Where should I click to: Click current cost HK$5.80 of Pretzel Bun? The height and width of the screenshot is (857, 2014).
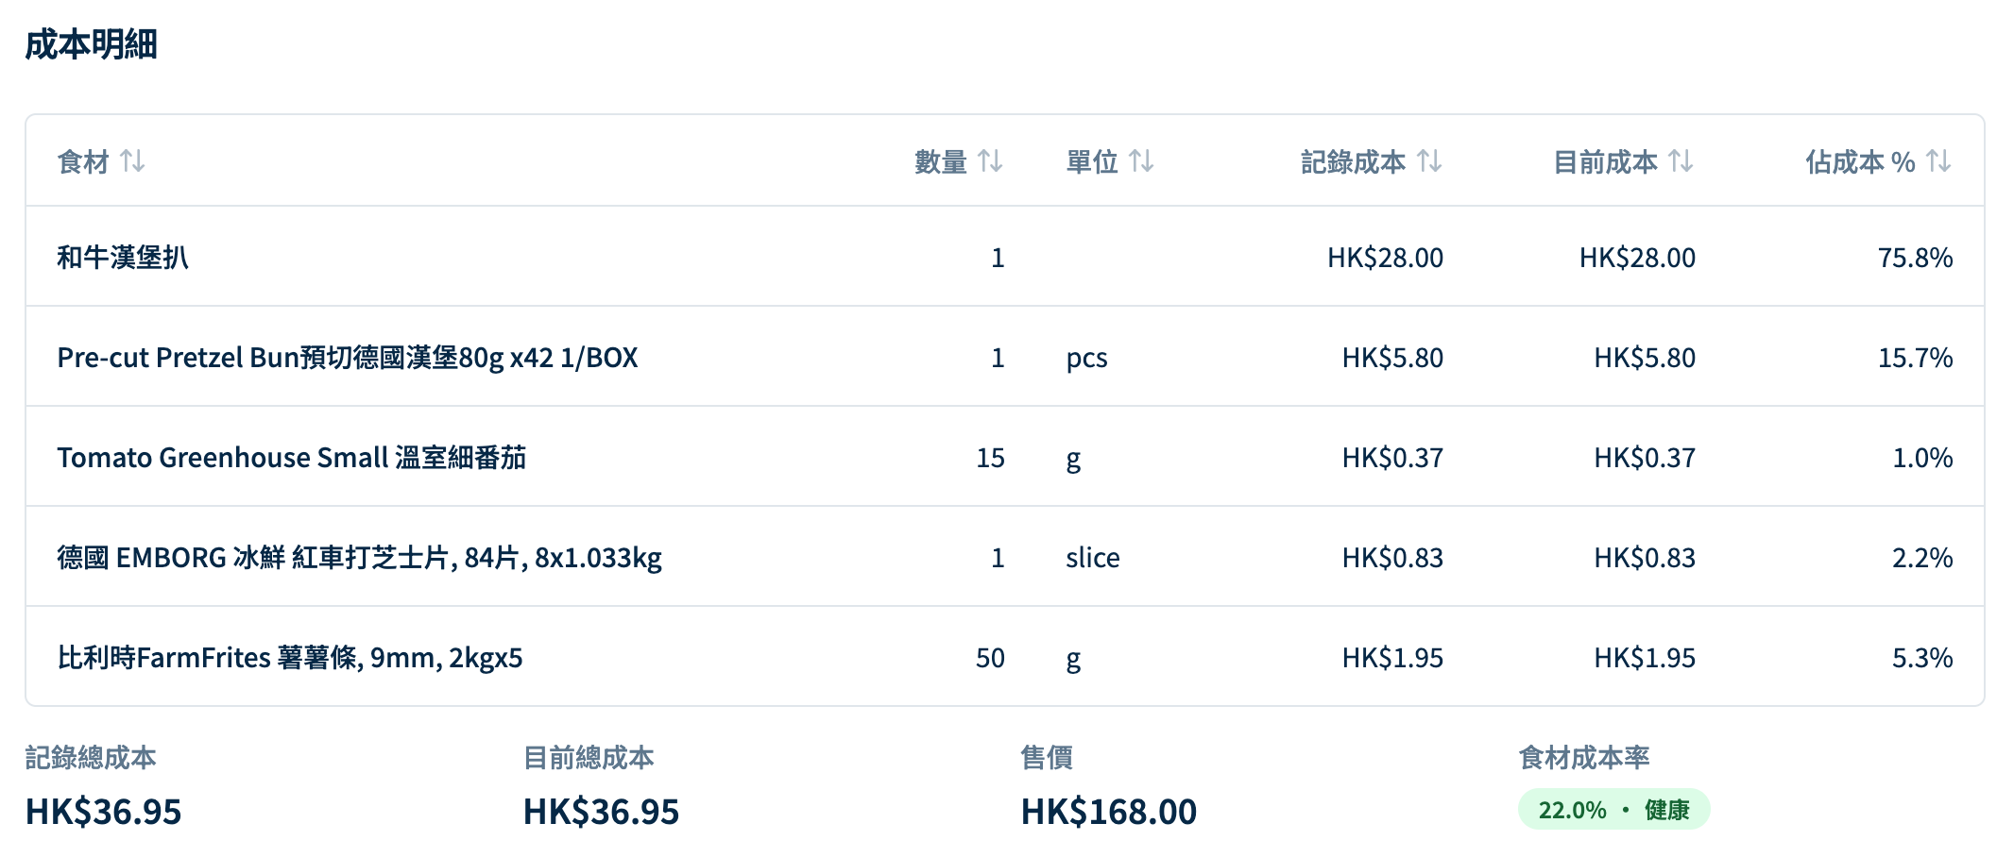(1645, 358)
